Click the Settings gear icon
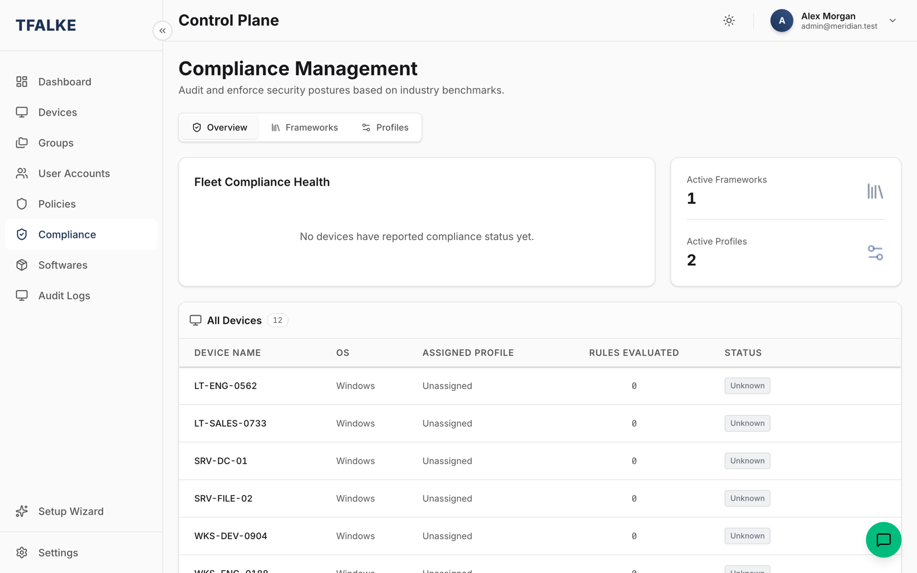The width and height of the screenshot is (917, 573). pyautogui.click(x=22, y=552)
